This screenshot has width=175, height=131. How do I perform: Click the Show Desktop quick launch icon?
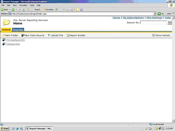13,129
